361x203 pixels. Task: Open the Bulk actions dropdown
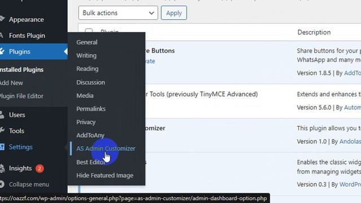(x=118, y=13)
